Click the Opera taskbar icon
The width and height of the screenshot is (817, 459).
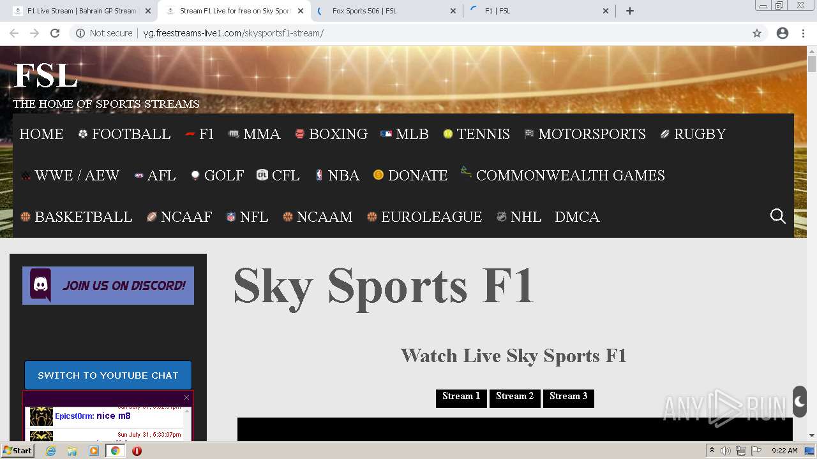pos(137,451)
